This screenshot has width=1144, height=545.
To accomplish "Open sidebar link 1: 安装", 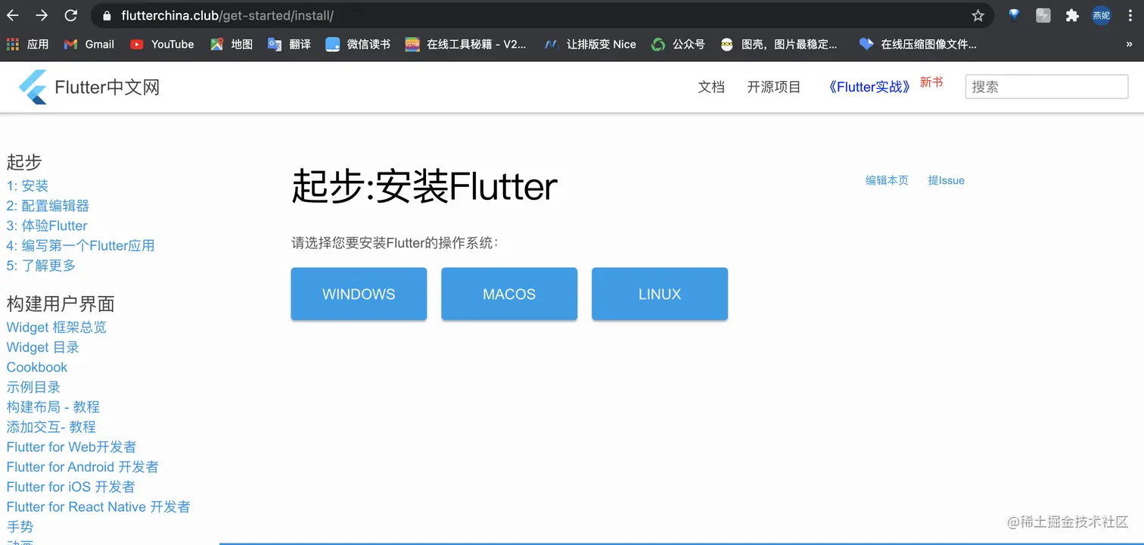I will (27, 185).
